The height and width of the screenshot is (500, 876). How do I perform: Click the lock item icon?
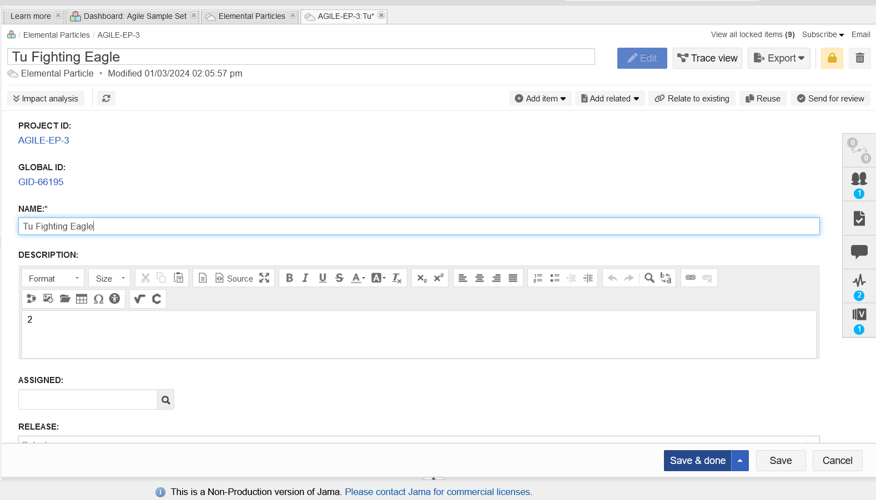coord(832,58)
